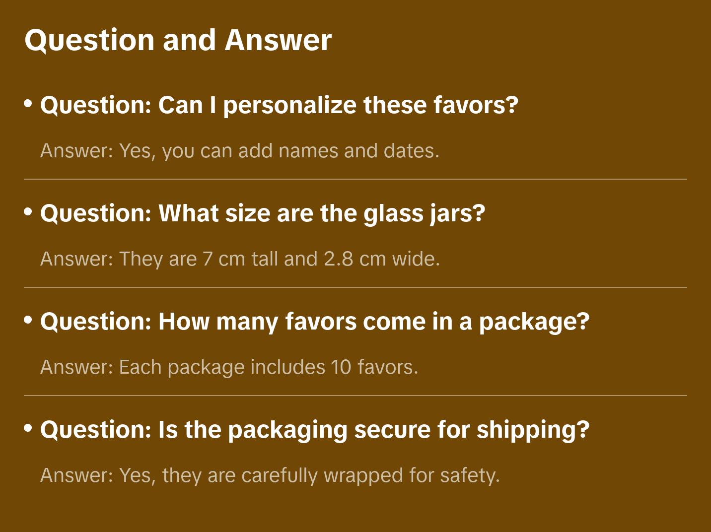Select the question about personalizing favors
Screen dimensions: 711x532
pyautogui.click(x=279, y=105)
